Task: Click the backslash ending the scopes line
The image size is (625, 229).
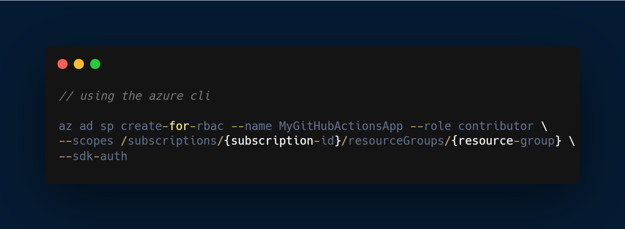Action: click(x=571, y=141)
